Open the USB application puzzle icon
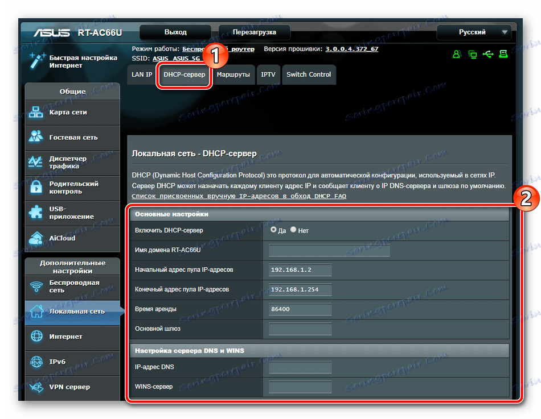 [36, 212]
